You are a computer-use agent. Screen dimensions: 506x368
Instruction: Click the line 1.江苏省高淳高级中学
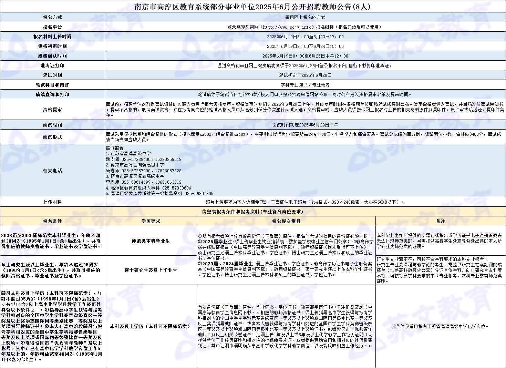(x=128, y=154)
